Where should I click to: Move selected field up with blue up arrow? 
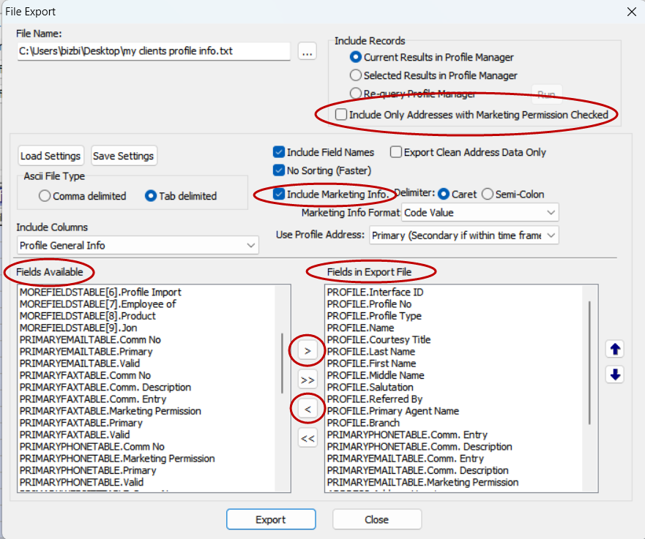click(x=615, y=350)
